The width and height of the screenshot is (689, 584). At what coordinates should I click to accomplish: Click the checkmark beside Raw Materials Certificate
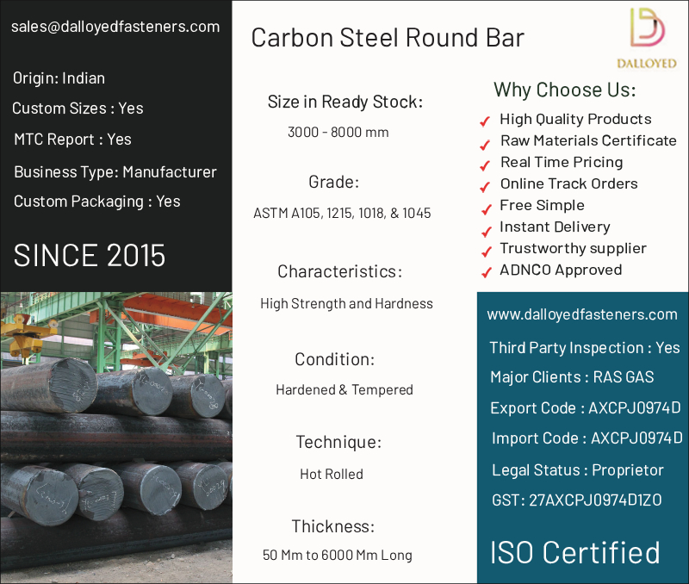click(x=485, y=144)
